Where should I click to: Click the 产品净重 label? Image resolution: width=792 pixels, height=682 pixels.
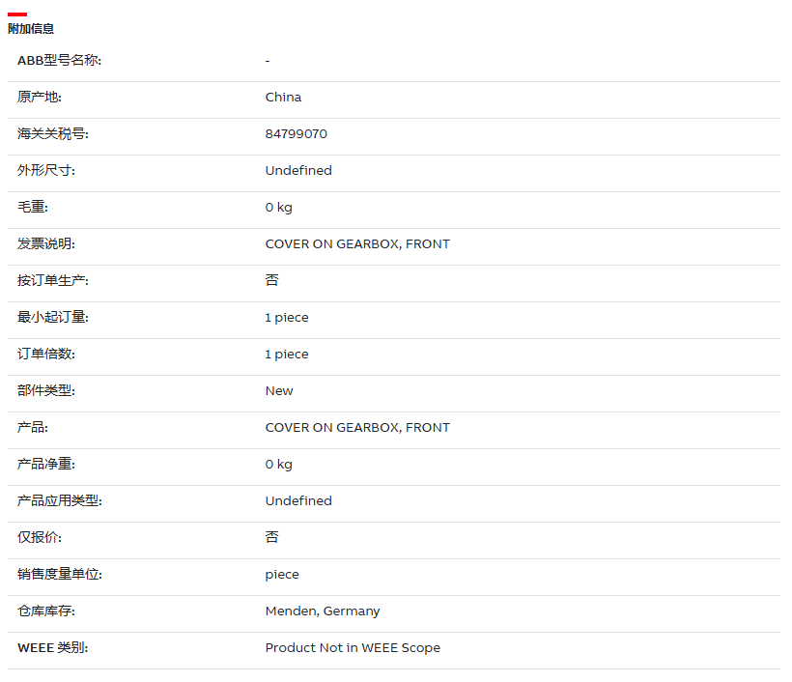click(46, 465)
